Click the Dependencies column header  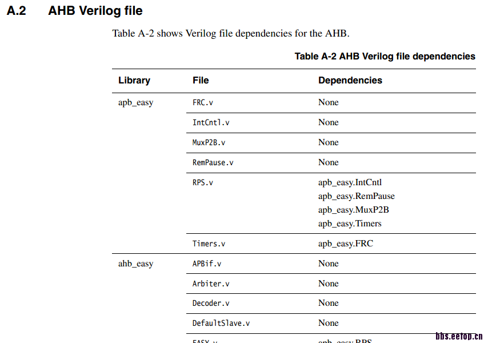350,81
